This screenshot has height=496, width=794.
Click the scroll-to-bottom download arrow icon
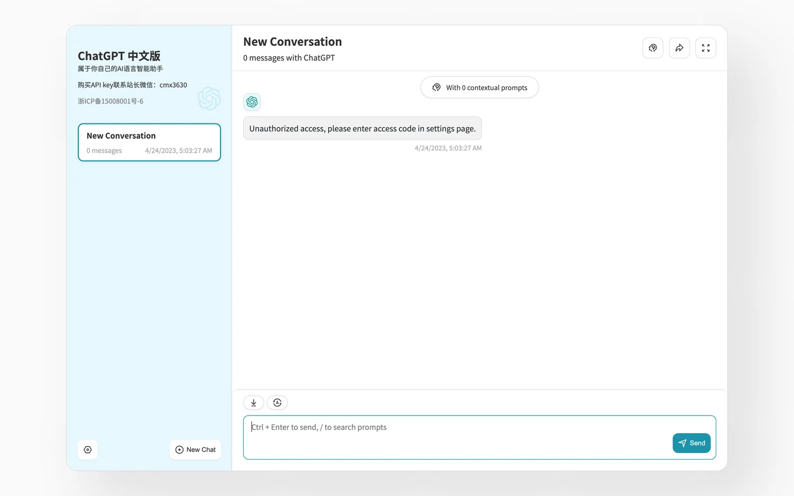click(254, 403)
